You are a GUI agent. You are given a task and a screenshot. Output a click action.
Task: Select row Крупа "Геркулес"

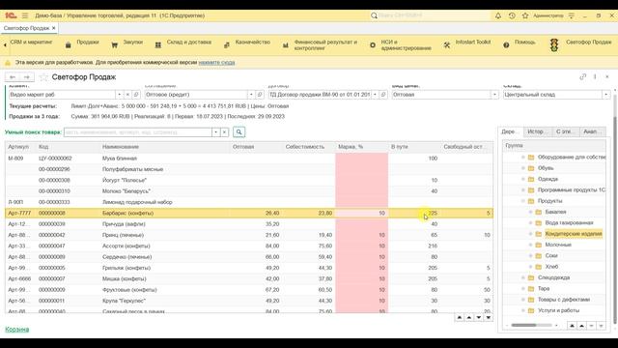[x=249, y=301]
